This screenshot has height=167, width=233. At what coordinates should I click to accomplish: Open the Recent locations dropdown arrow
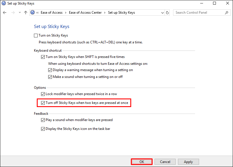[x=20, y=13]
